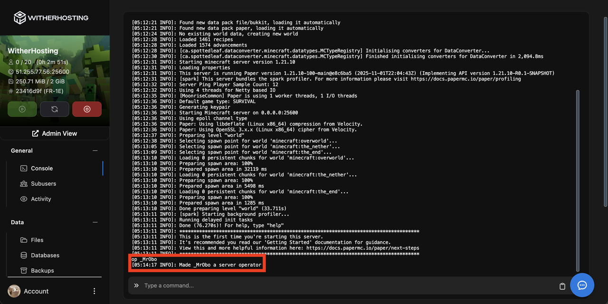Click the server ID 23416d9f (FR-1E)

tap(39, 91)
